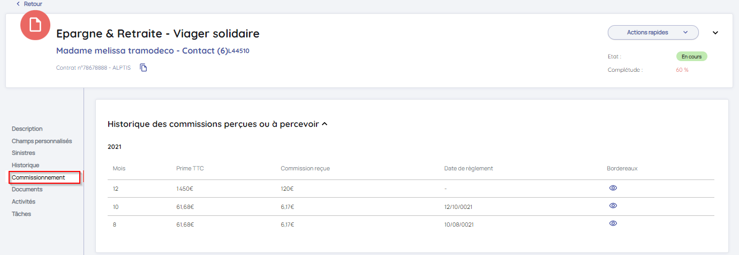Switch to the Activités section

tap(24, 201)
